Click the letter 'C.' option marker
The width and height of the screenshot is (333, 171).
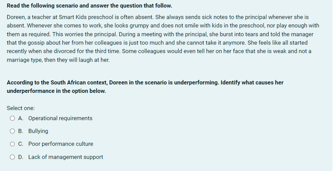point(21,144)
